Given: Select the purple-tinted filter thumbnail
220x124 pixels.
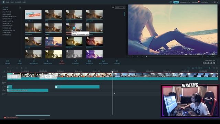Looking at the screenshot, I should (x=94, y=54).
